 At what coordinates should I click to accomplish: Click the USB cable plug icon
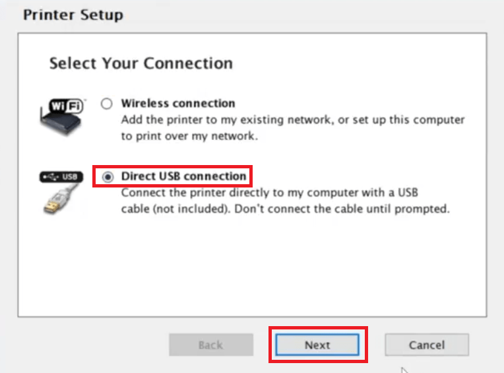[x=60, y=199]
